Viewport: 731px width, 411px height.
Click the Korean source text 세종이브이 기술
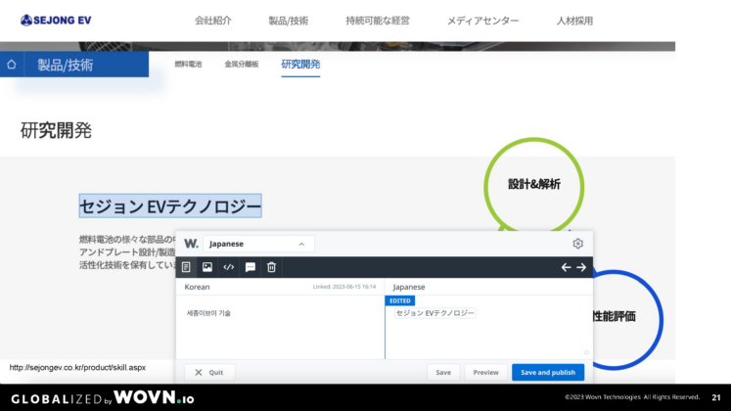coord(208,313)
